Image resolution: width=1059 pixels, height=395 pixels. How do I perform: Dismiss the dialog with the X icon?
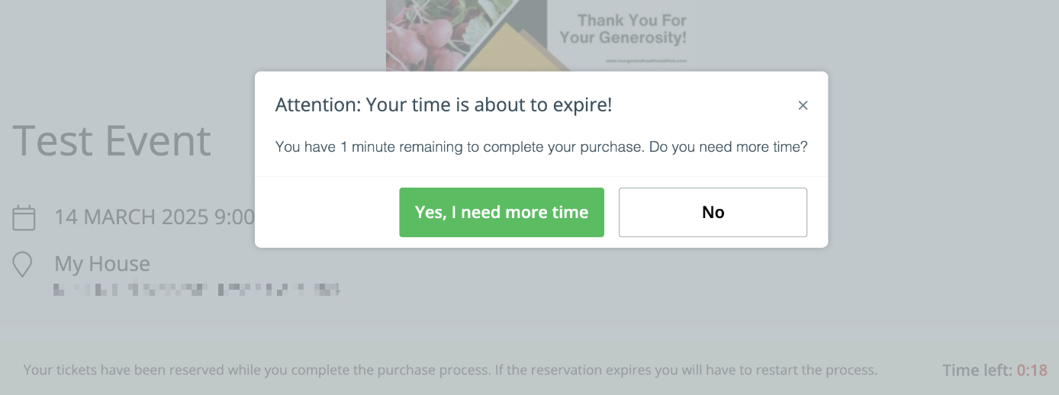(x=803, y=105)
